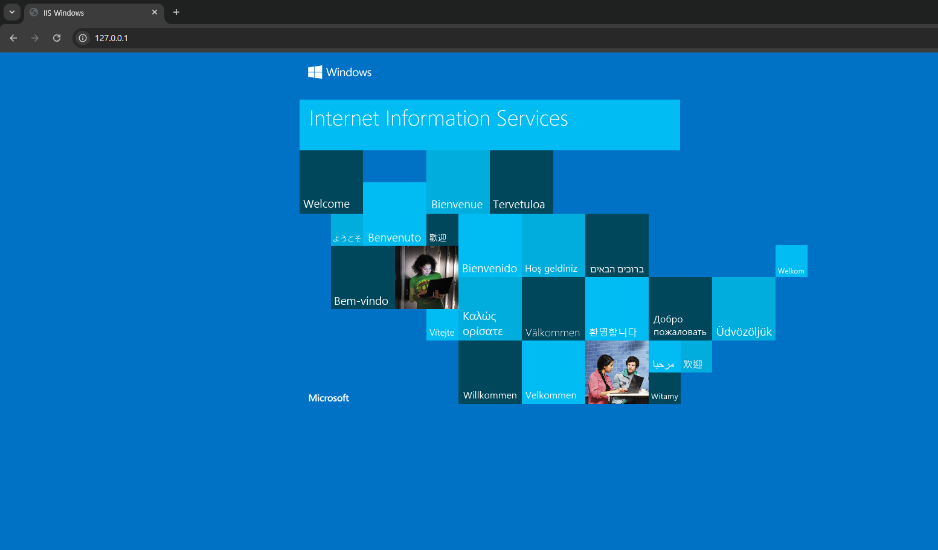Click the Microsoft logo text

(x=329, y=398)
